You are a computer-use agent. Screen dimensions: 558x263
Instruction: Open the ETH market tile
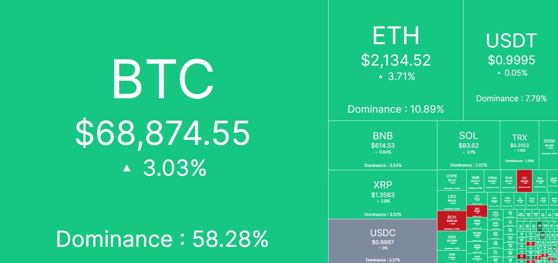click(x=396, y=60)
